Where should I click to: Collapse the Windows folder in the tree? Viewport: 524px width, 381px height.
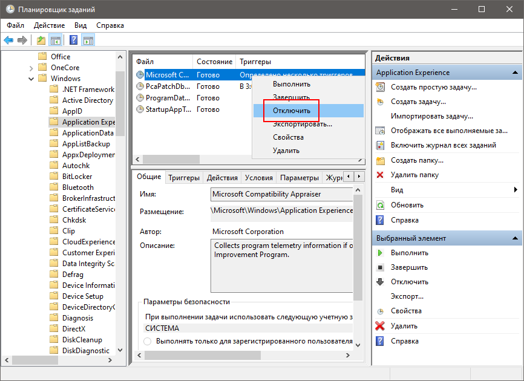(x=31, y=79)
